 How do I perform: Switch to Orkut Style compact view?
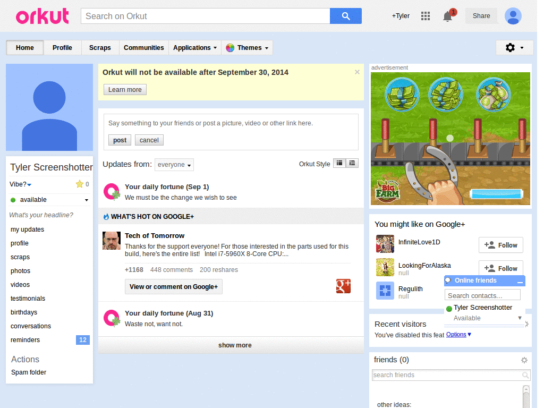coord(339,163)
